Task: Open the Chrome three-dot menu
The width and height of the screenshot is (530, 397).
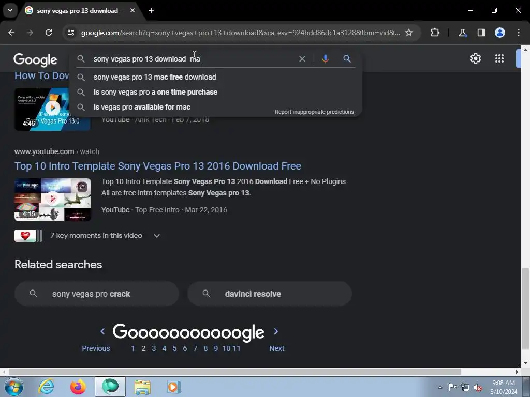Action: point(519,33)
